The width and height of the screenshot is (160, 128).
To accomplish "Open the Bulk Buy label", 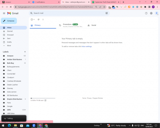I will click(11, 63).
